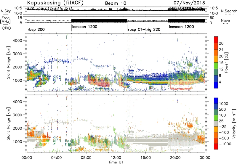Click the "Velocity [m s⁻¹]" colorbar title
237x164 pixels.
(234, 123)
